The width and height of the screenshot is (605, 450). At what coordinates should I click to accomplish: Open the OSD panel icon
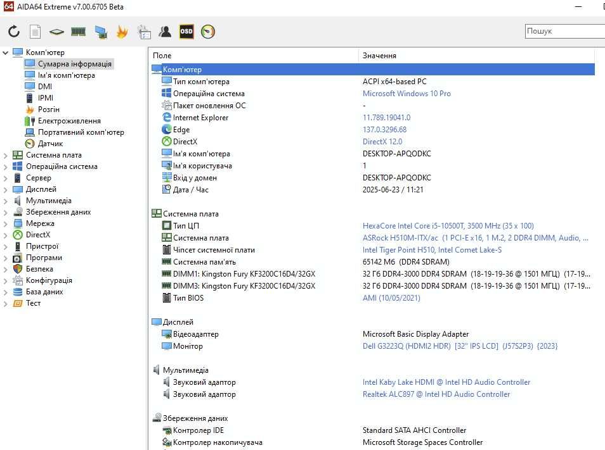tap(186, 32)
